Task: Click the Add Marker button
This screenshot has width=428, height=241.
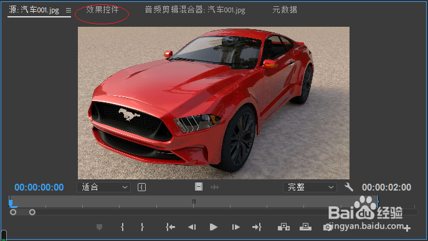Action: [99, 227]
